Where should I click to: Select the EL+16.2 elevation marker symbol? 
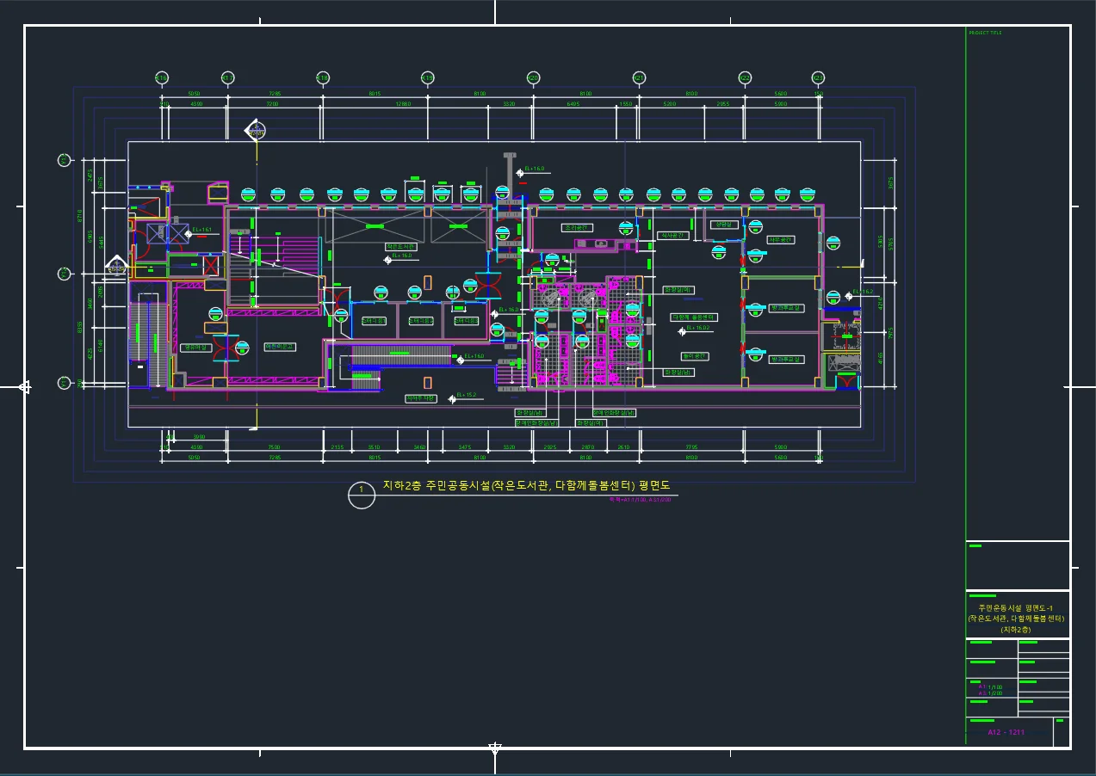point(848,296)
